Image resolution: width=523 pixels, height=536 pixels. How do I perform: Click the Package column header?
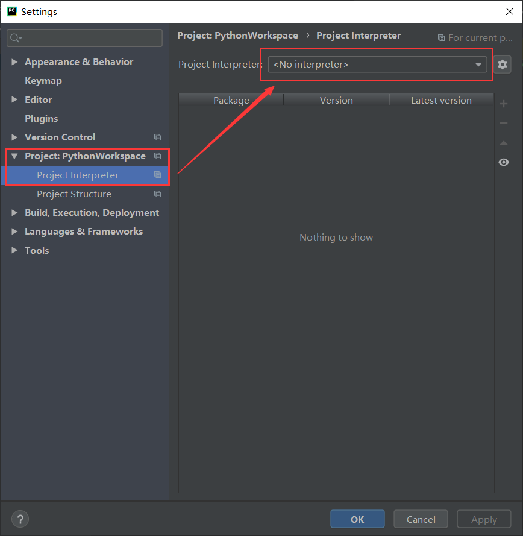pos(231,100)
